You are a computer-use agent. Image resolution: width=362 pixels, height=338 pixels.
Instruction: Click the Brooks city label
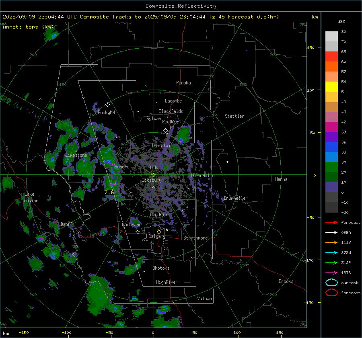(286, 281)
